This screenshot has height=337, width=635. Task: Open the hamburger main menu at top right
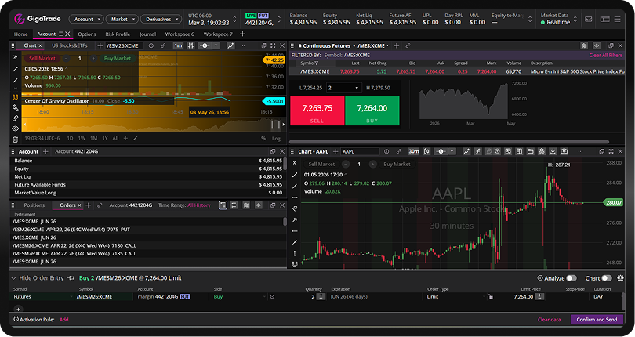click(617, 19)
